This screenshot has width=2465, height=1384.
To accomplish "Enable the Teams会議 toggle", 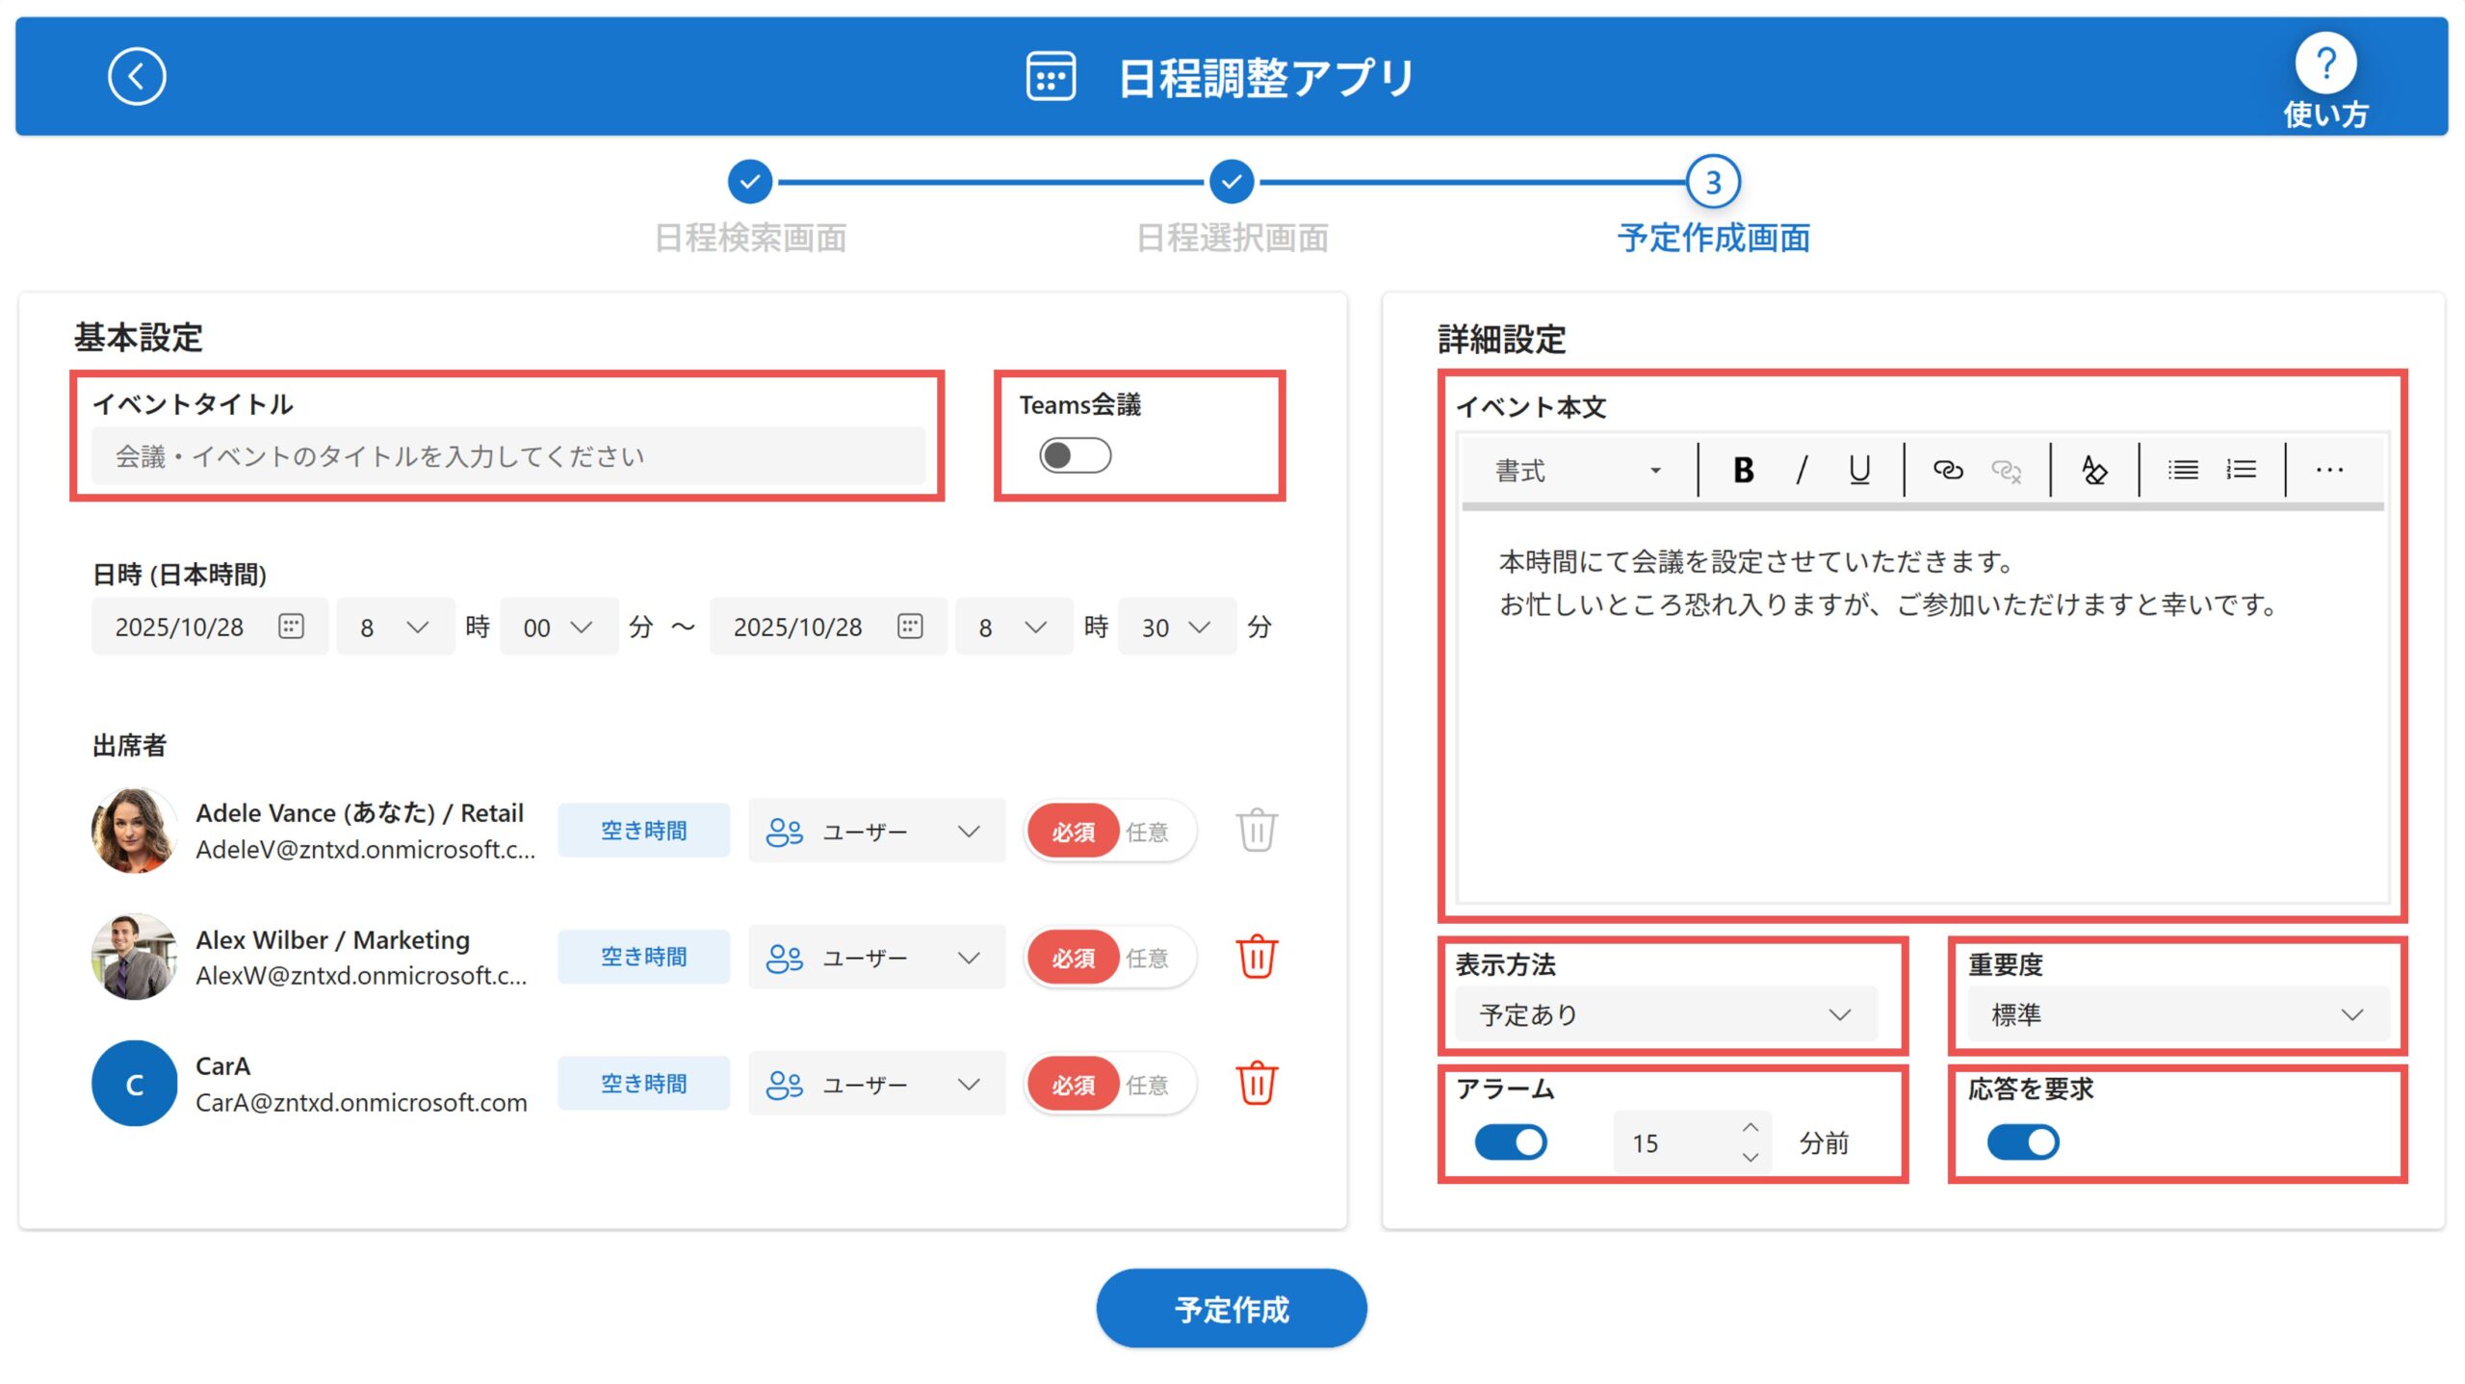I will [x=1075, y=456].
